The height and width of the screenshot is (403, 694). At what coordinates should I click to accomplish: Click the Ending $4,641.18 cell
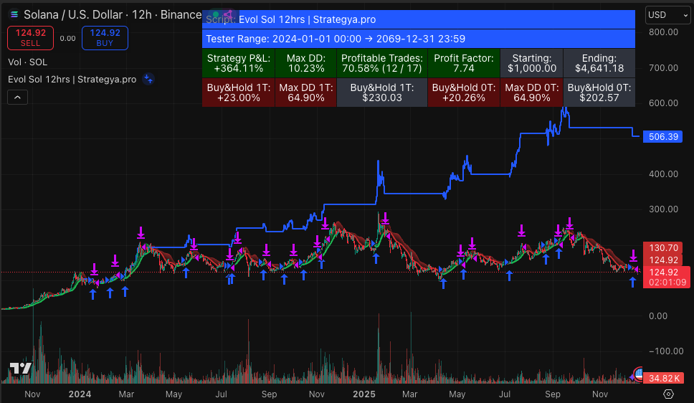pos(599,63)
